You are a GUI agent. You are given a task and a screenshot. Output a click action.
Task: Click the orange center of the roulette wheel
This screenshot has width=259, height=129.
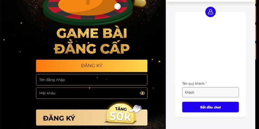pyautogui.click(x=87, y=6)
